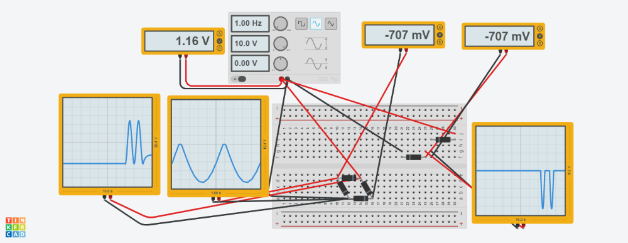Set 1.16 V multimeter to Amperage mode
This screenshot has height=243, width=628.
(219, 34)
